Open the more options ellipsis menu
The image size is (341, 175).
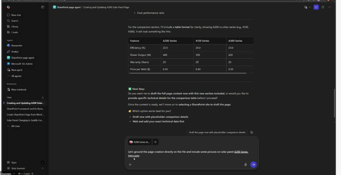(x=329, y=7)
